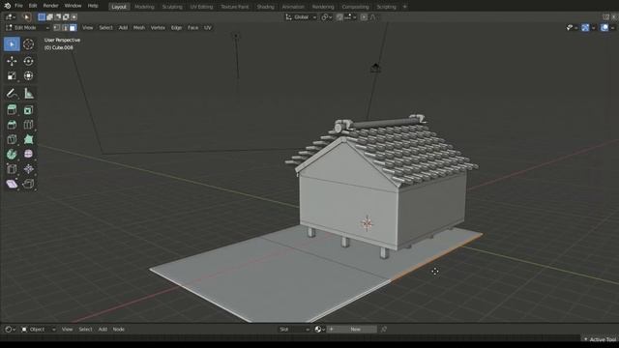The image size is (619, 348).
Task: Open the File menu
Action: point(18,6)
